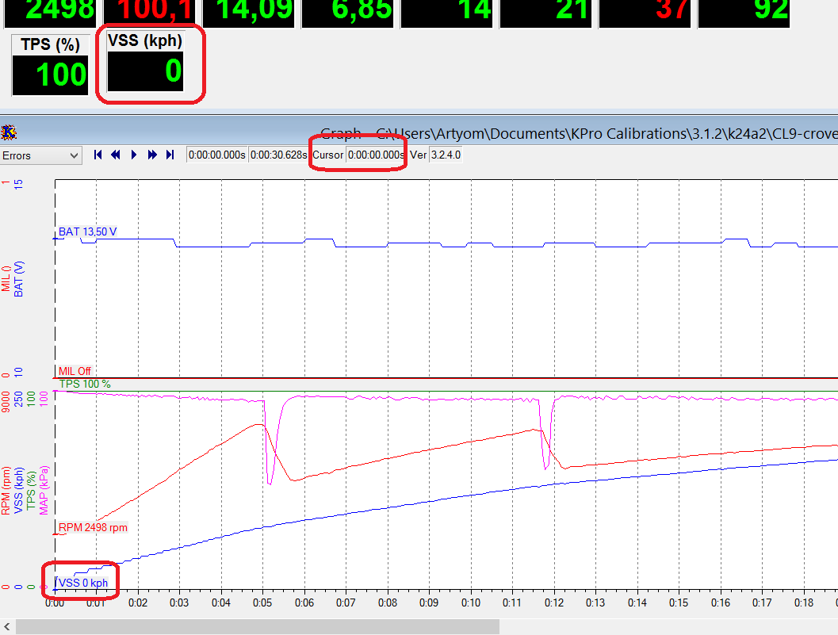
Task: Skip to end of datalog
Action: (170, 155)
